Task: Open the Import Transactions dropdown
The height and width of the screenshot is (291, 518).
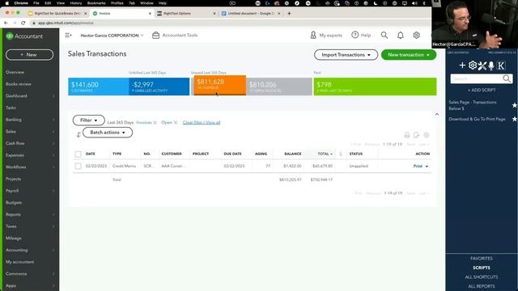Action: click(346, 55)
